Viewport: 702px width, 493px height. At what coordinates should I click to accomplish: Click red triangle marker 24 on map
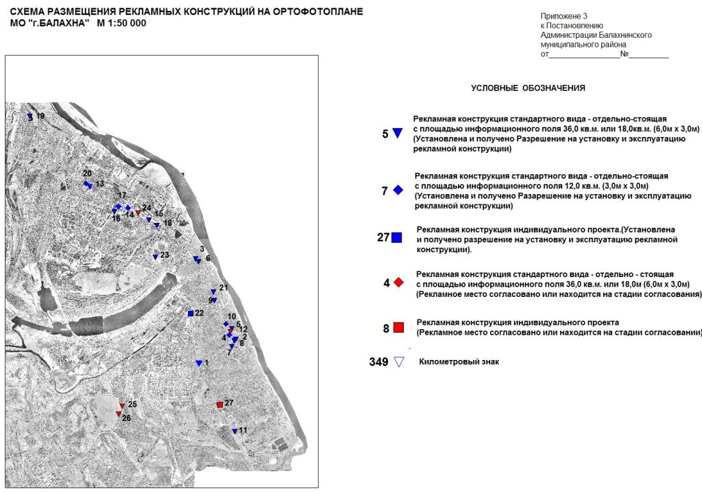138,213
